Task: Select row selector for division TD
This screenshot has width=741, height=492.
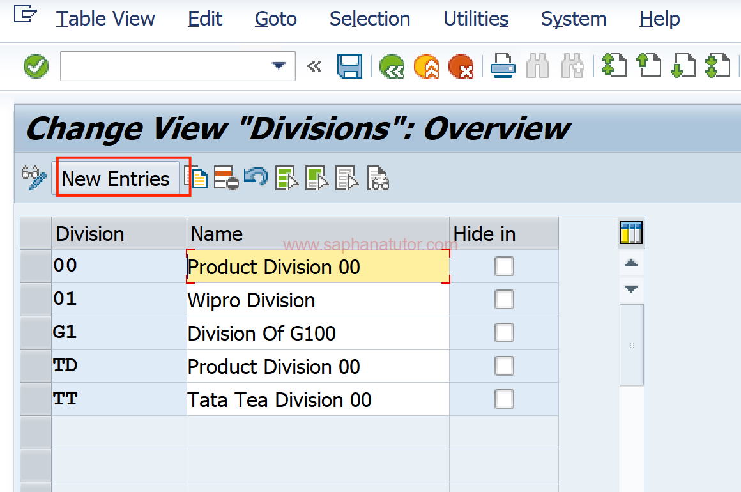Action: point(36,366)
